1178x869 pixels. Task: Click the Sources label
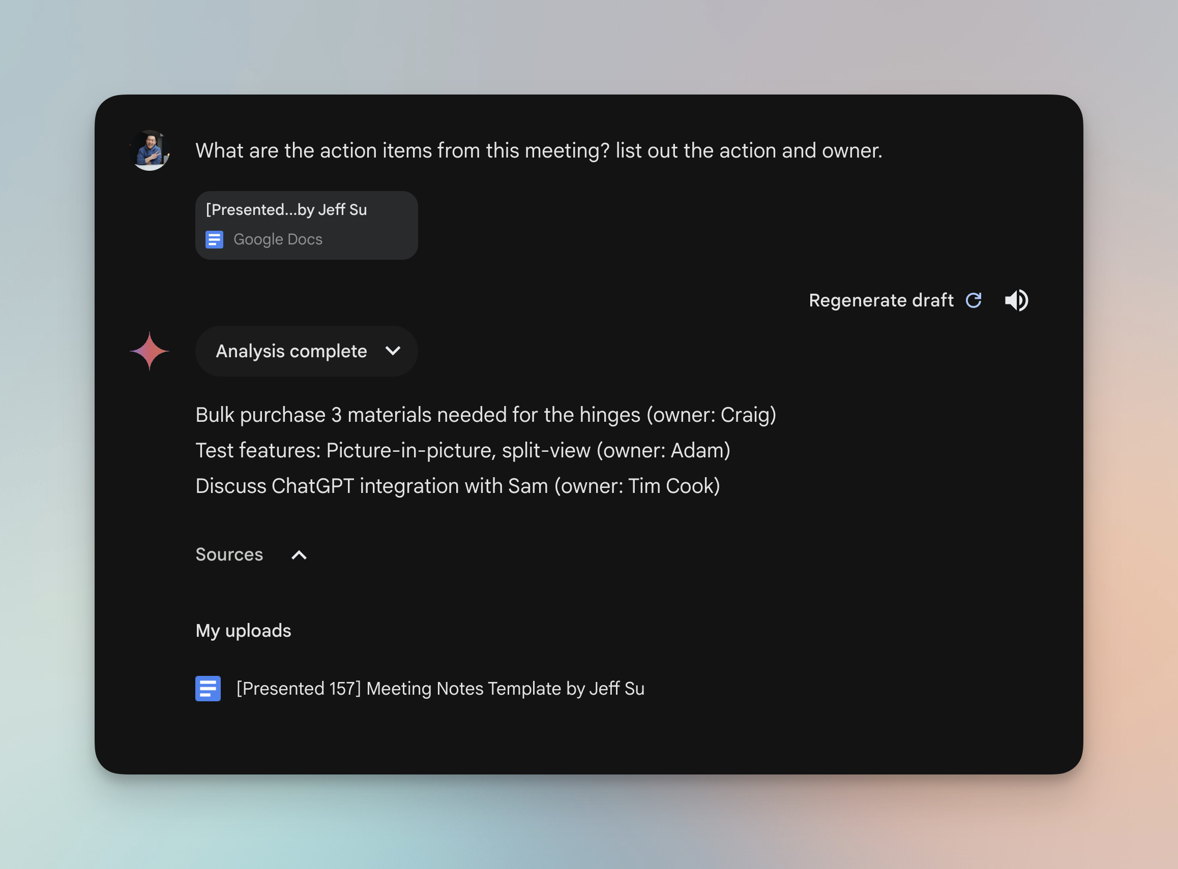(229, 554)
